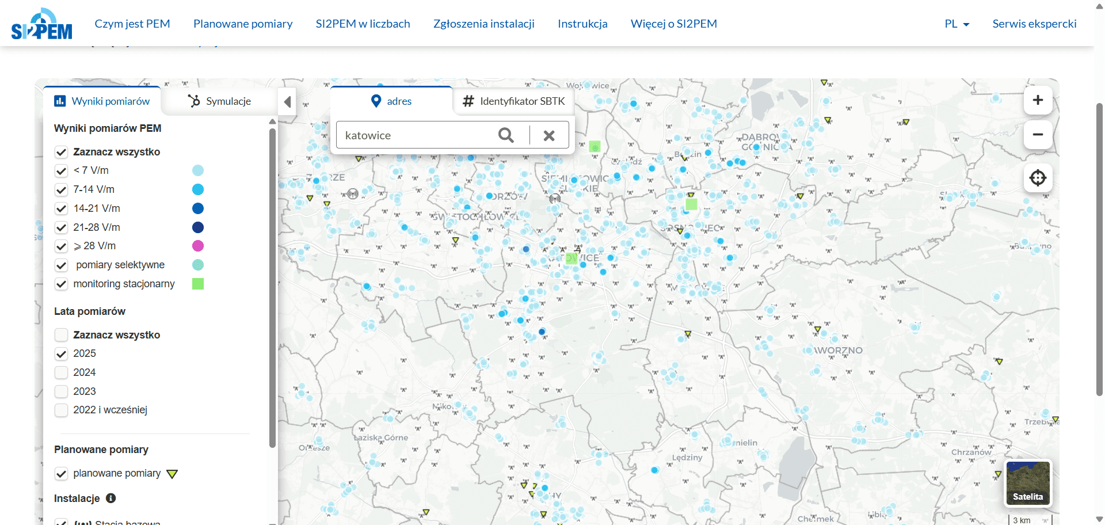Check the 2023 year checkbox
1105x525 pixels.
(x=62, y=391)
